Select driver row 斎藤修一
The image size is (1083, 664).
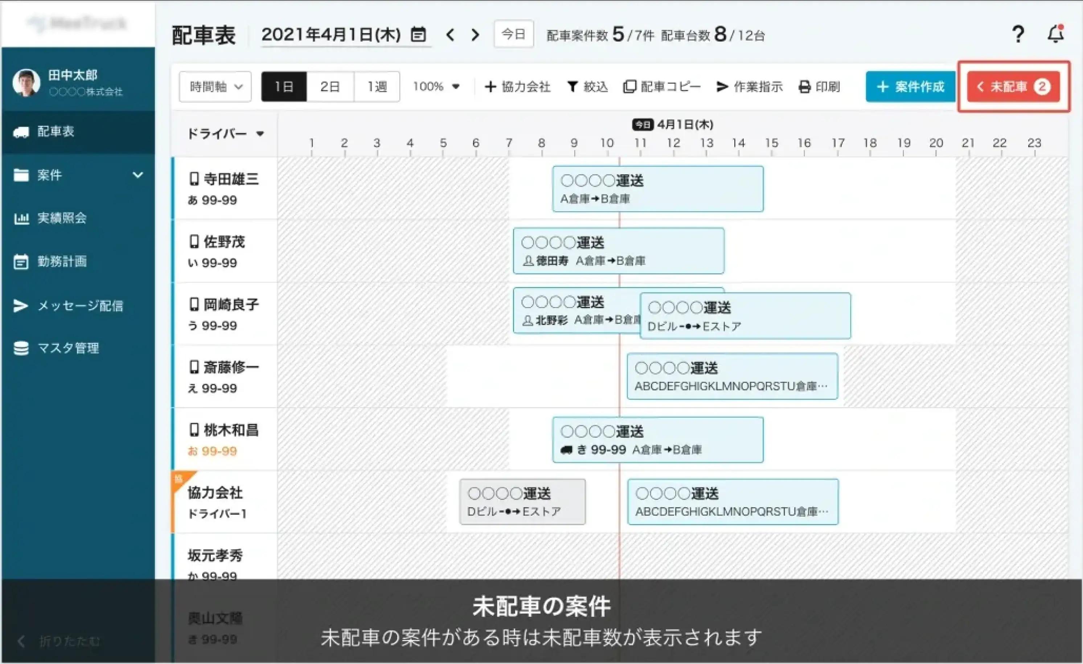click(x=225, y=377)
